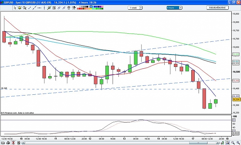
Task: Click the red X icon at bottom
Action: point(13,143)
